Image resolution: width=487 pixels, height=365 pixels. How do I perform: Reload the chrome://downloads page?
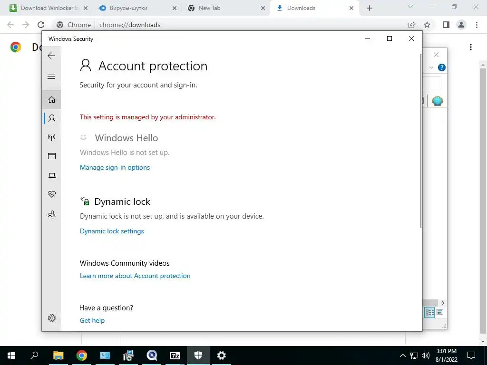[x=41, y=25]
